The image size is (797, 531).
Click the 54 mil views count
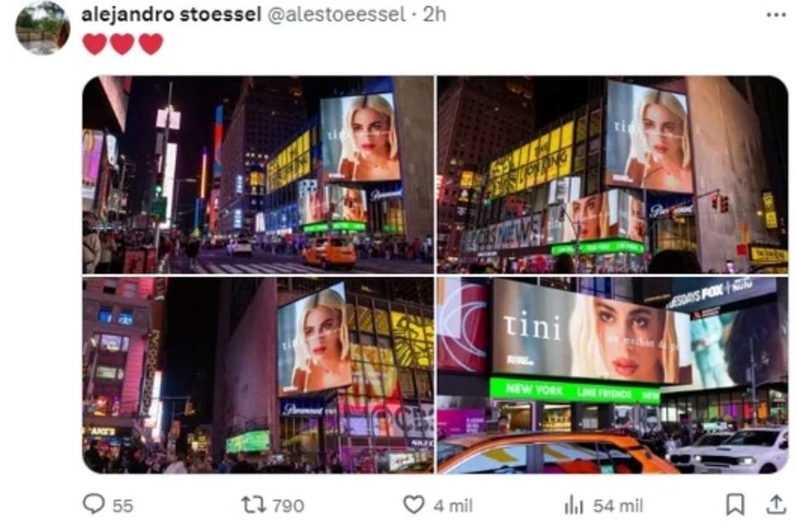tap(618, 505)
